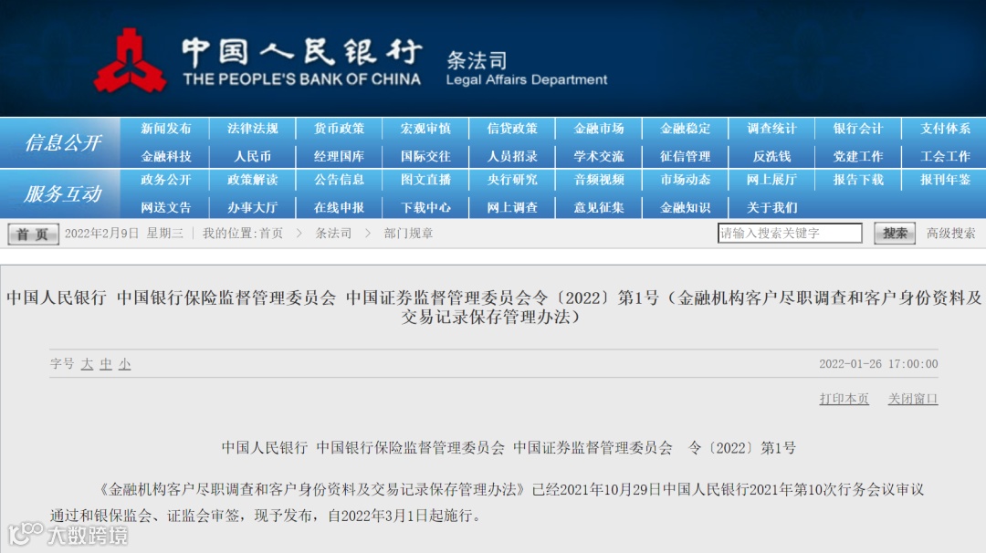
Task: Open 报告下载 menu link
Action: 858,180
